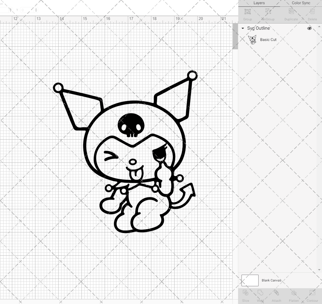322x304 pixels.
Task: Open the Layers tab
Action: 259,3
